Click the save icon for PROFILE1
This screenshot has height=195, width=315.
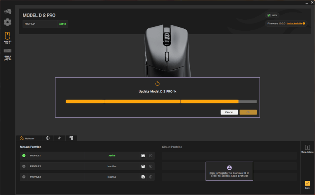pos(143,156)
